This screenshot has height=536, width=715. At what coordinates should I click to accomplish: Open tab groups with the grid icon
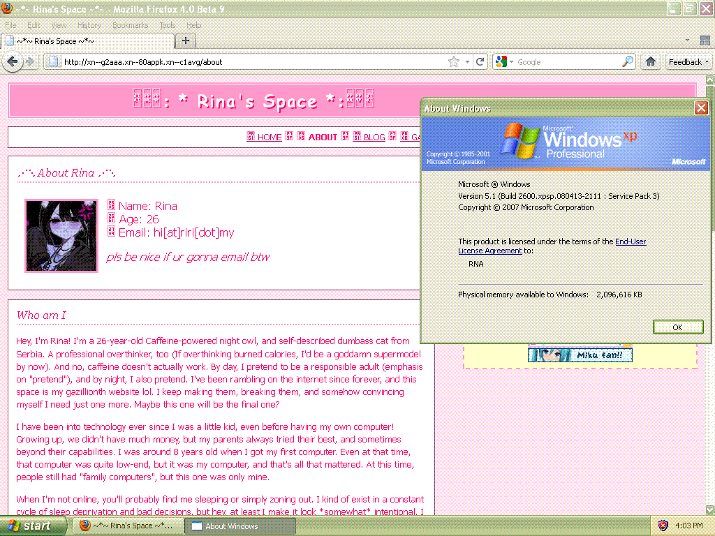pos(706,40)
